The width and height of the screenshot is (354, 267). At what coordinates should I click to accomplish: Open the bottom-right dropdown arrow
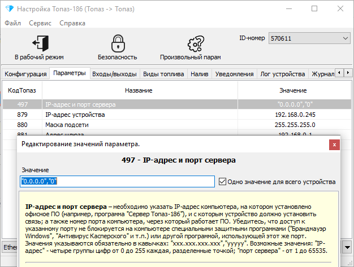point(347,247)
